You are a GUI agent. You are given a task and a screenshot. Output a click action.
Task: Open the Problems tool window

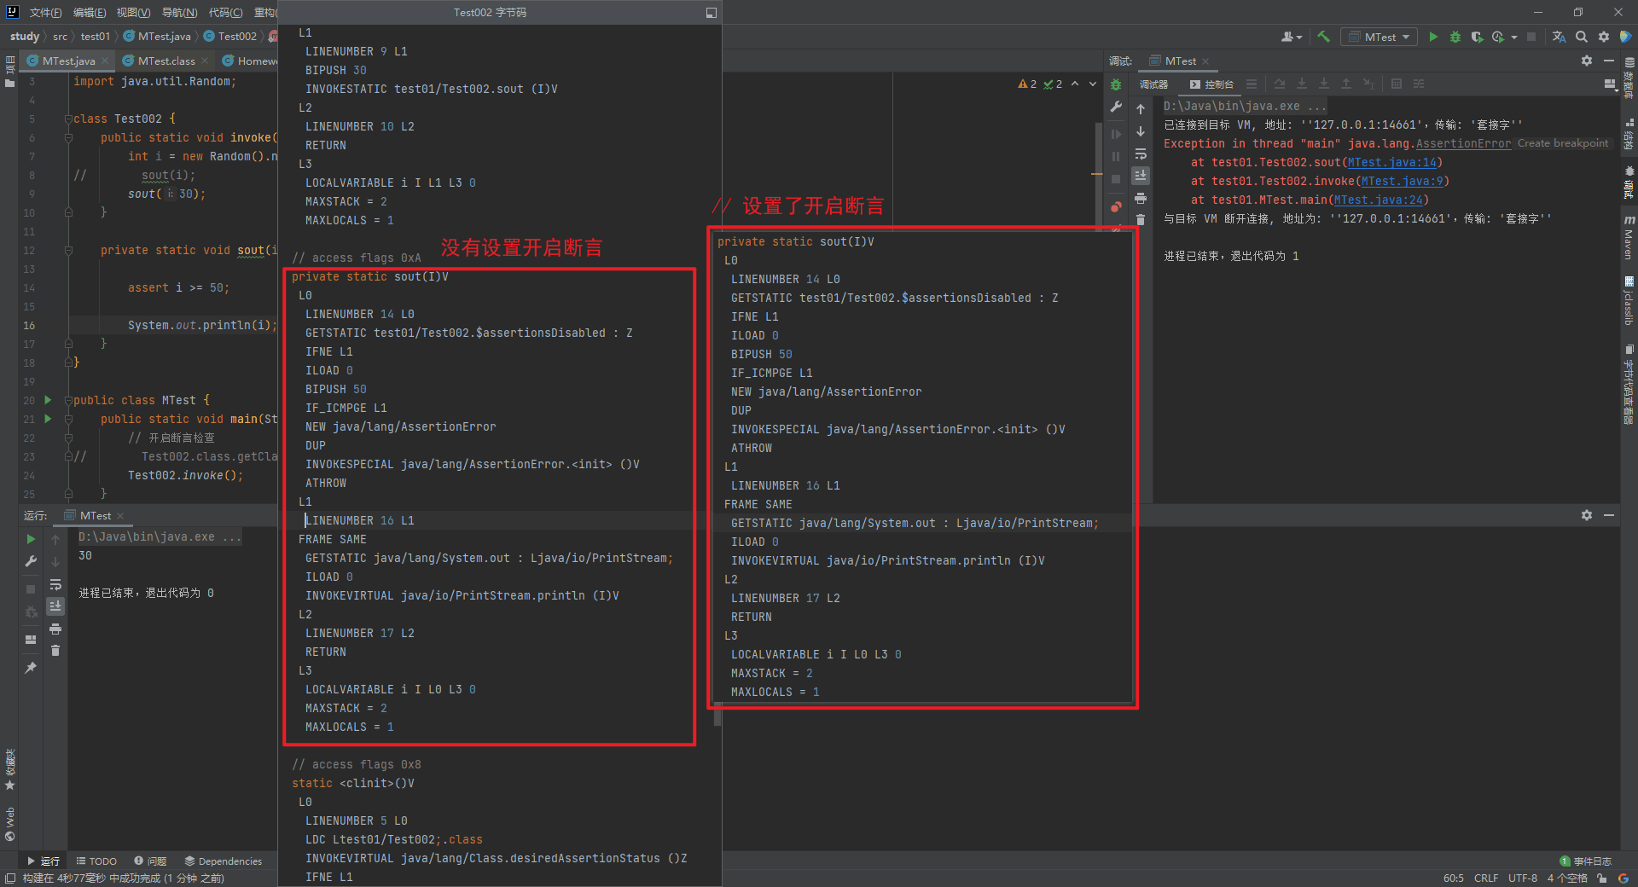(x=150, y=861)
